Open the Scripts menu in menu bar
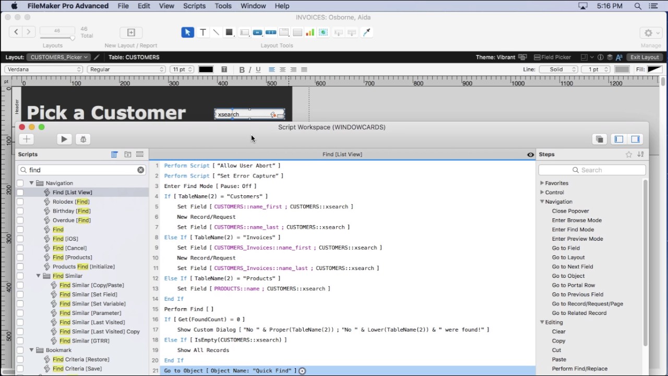The image size is (668, 376). point(194,6)
